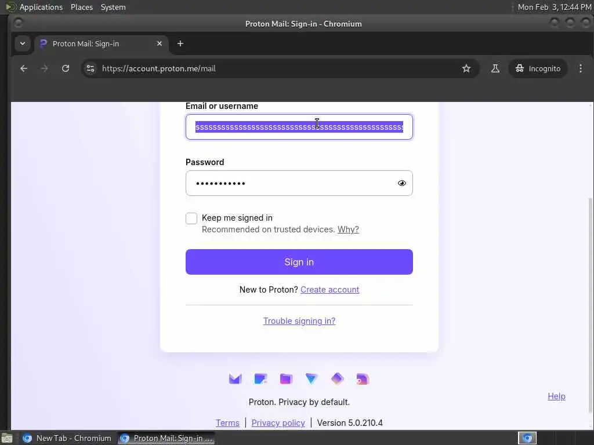594x445 pixels.
Task: Click the Proton VPN triangle icon
Action: click(312, 379)
